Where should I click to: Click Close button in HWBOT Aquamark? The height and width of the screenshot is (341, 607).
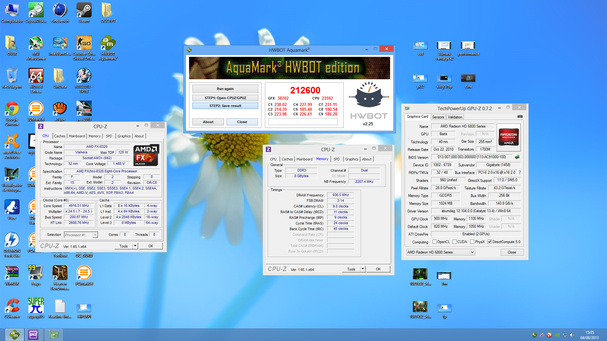pos(242,122)
